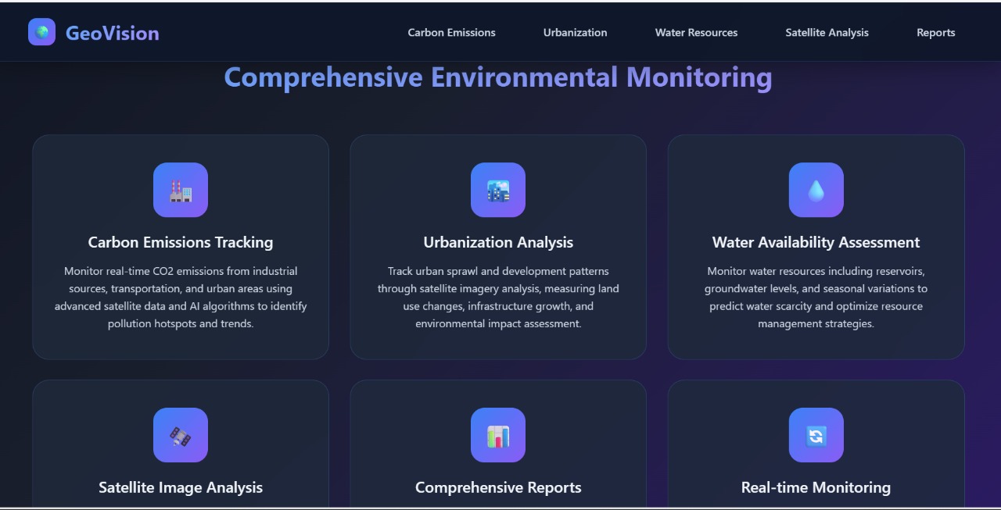
Task: Select the Urbanization Analysis card heading
Action: (x=498, y=242)
